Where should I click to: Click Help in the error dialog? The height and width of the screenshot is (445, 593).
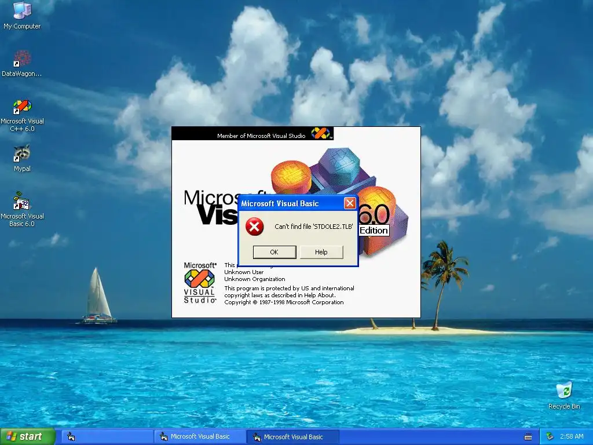(x=321, y=252)
